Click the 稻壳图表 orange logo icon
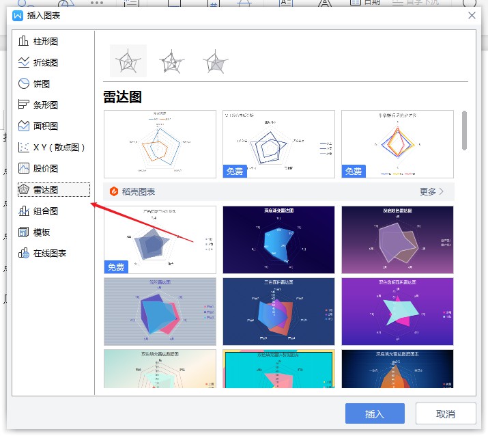The image size is (488, 436). (x=114, y=191)
